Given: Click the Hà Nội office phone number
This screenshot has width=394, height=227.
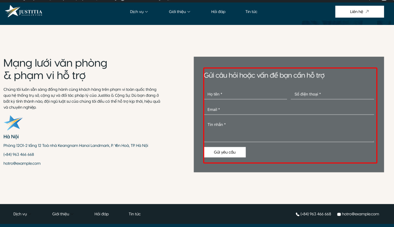Looking at the screenshot, I should pos(18,155).
